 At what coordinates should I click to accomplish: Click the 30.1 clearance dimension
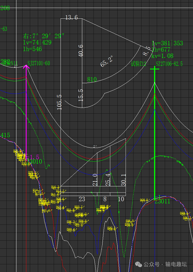(x=123, y=179)
